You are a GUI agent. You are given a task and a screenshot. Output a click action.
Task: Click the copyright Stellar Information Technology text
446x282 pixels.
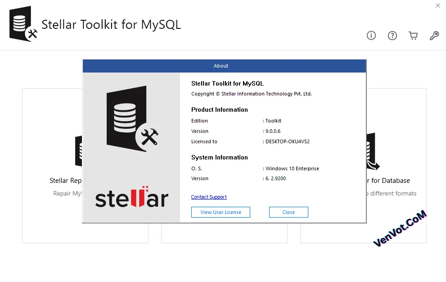[x=252, y=94]
